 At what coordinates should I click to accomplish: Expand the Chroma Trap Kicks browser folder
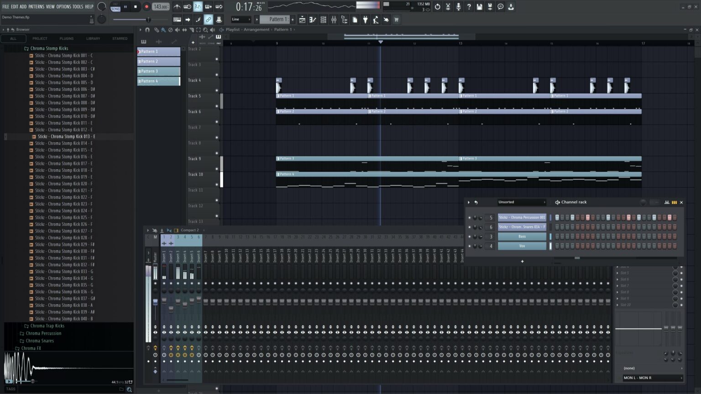coord(47,326)
